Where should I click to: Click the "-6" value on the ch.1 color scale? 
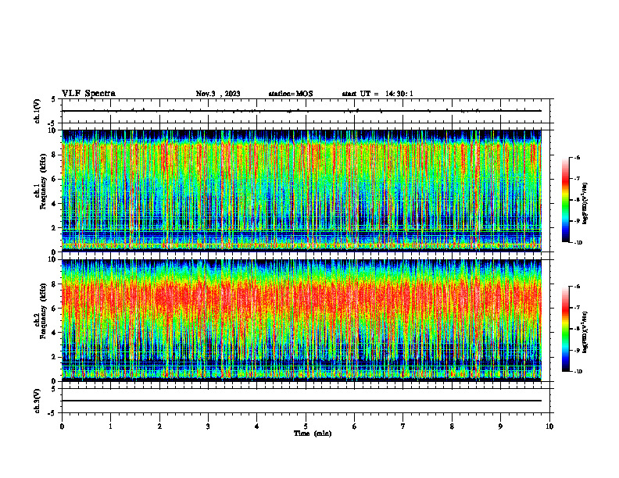point(577,157)
